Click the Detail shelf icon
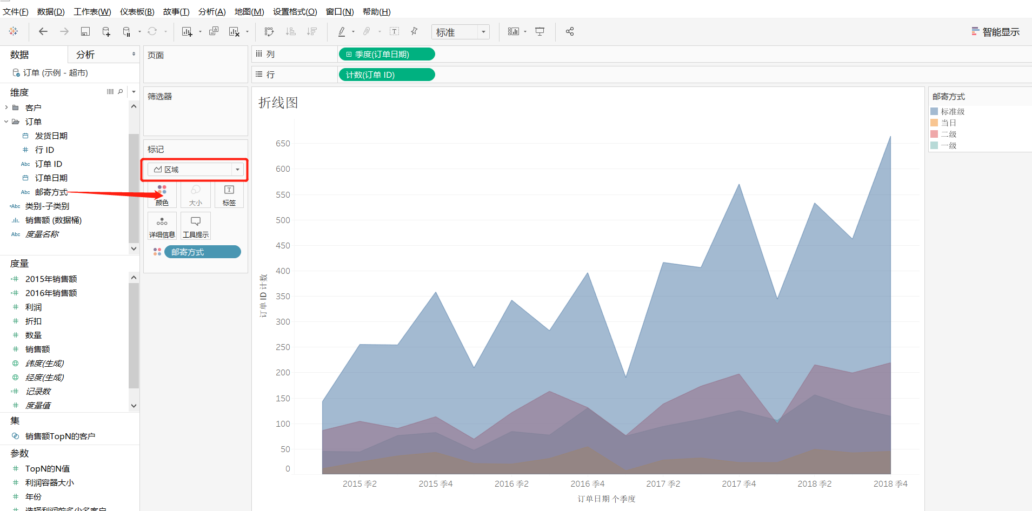This screenshot has width=1032, height=511. [x=162, y=225]
